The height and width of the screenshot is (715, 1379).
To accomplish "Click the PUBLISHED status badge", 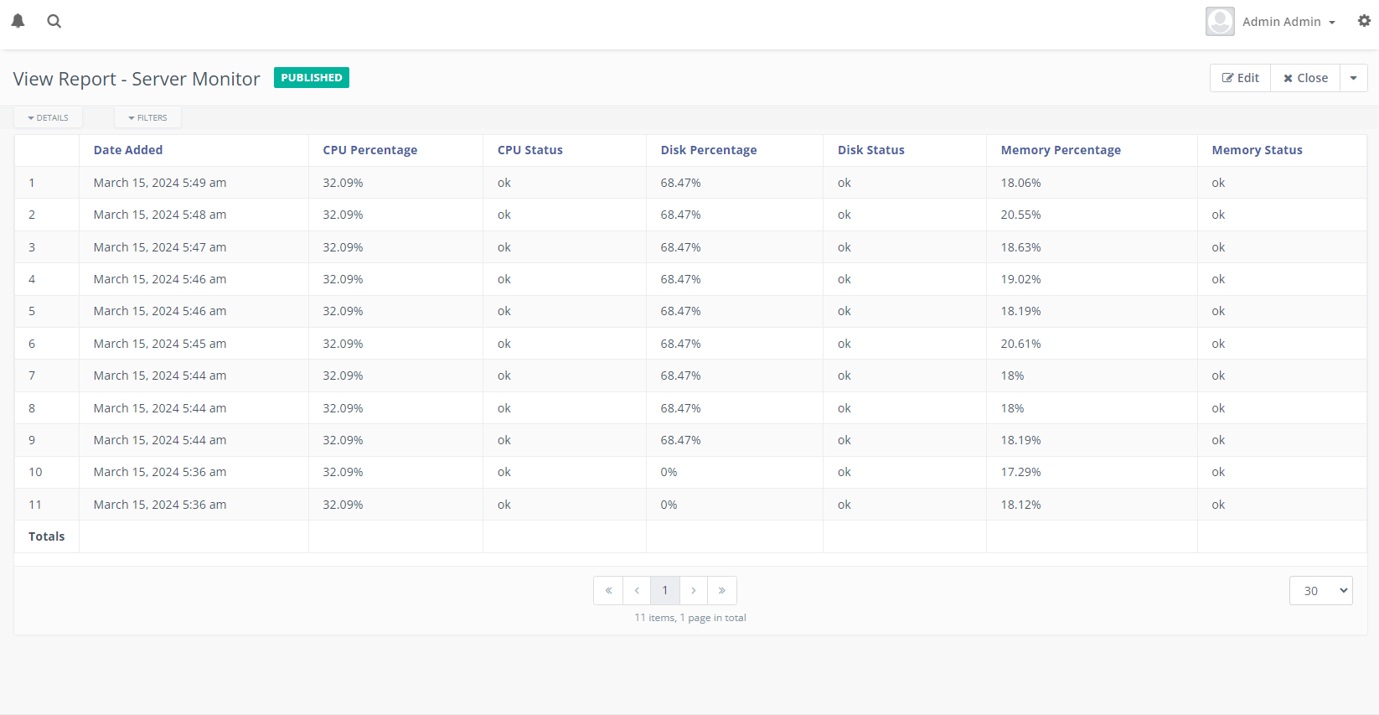I will click(x=312, y=78).
